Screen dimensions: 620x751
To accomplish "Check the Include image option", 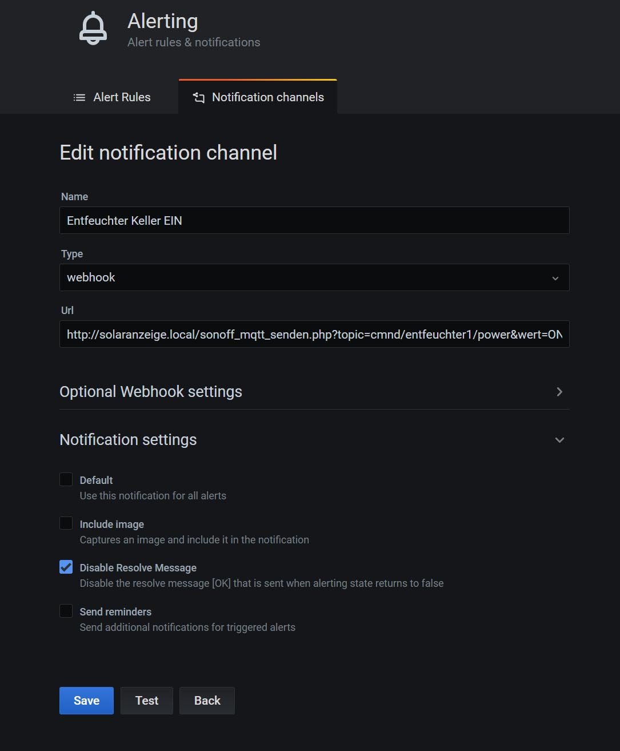I will (66, 523).
